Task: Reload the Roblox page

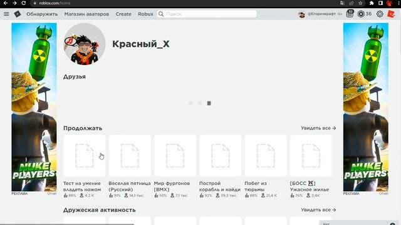Action: (x=24, y=3)
